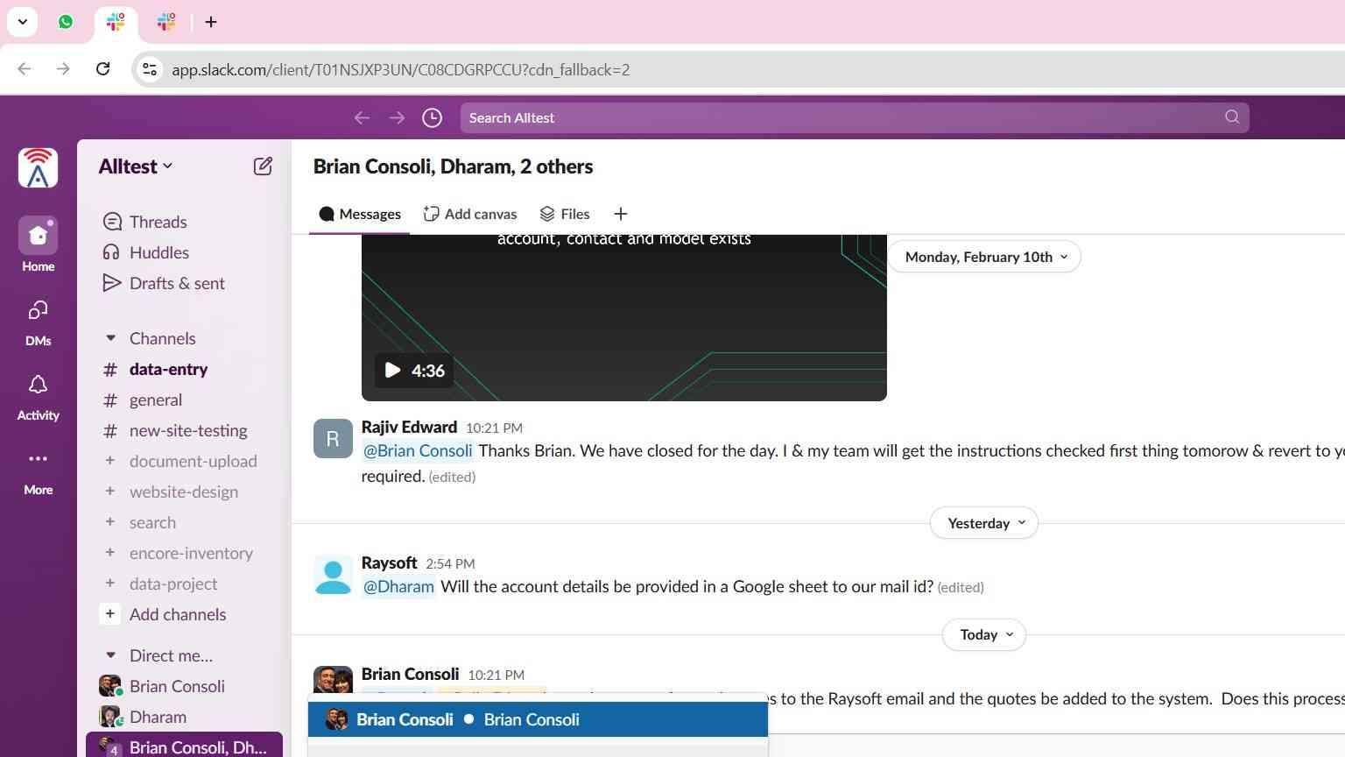Open Brian Consoli's name on the 10:21 PM message
The height and width of the screenshot is (757, 1345).
(x=410, y=674)
